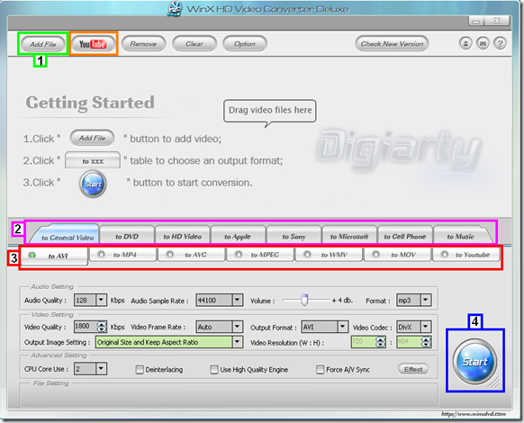524x423 pixels.
Task: Enable Use High Quality Engine checkbox
Action: click(x=214, y=370)
